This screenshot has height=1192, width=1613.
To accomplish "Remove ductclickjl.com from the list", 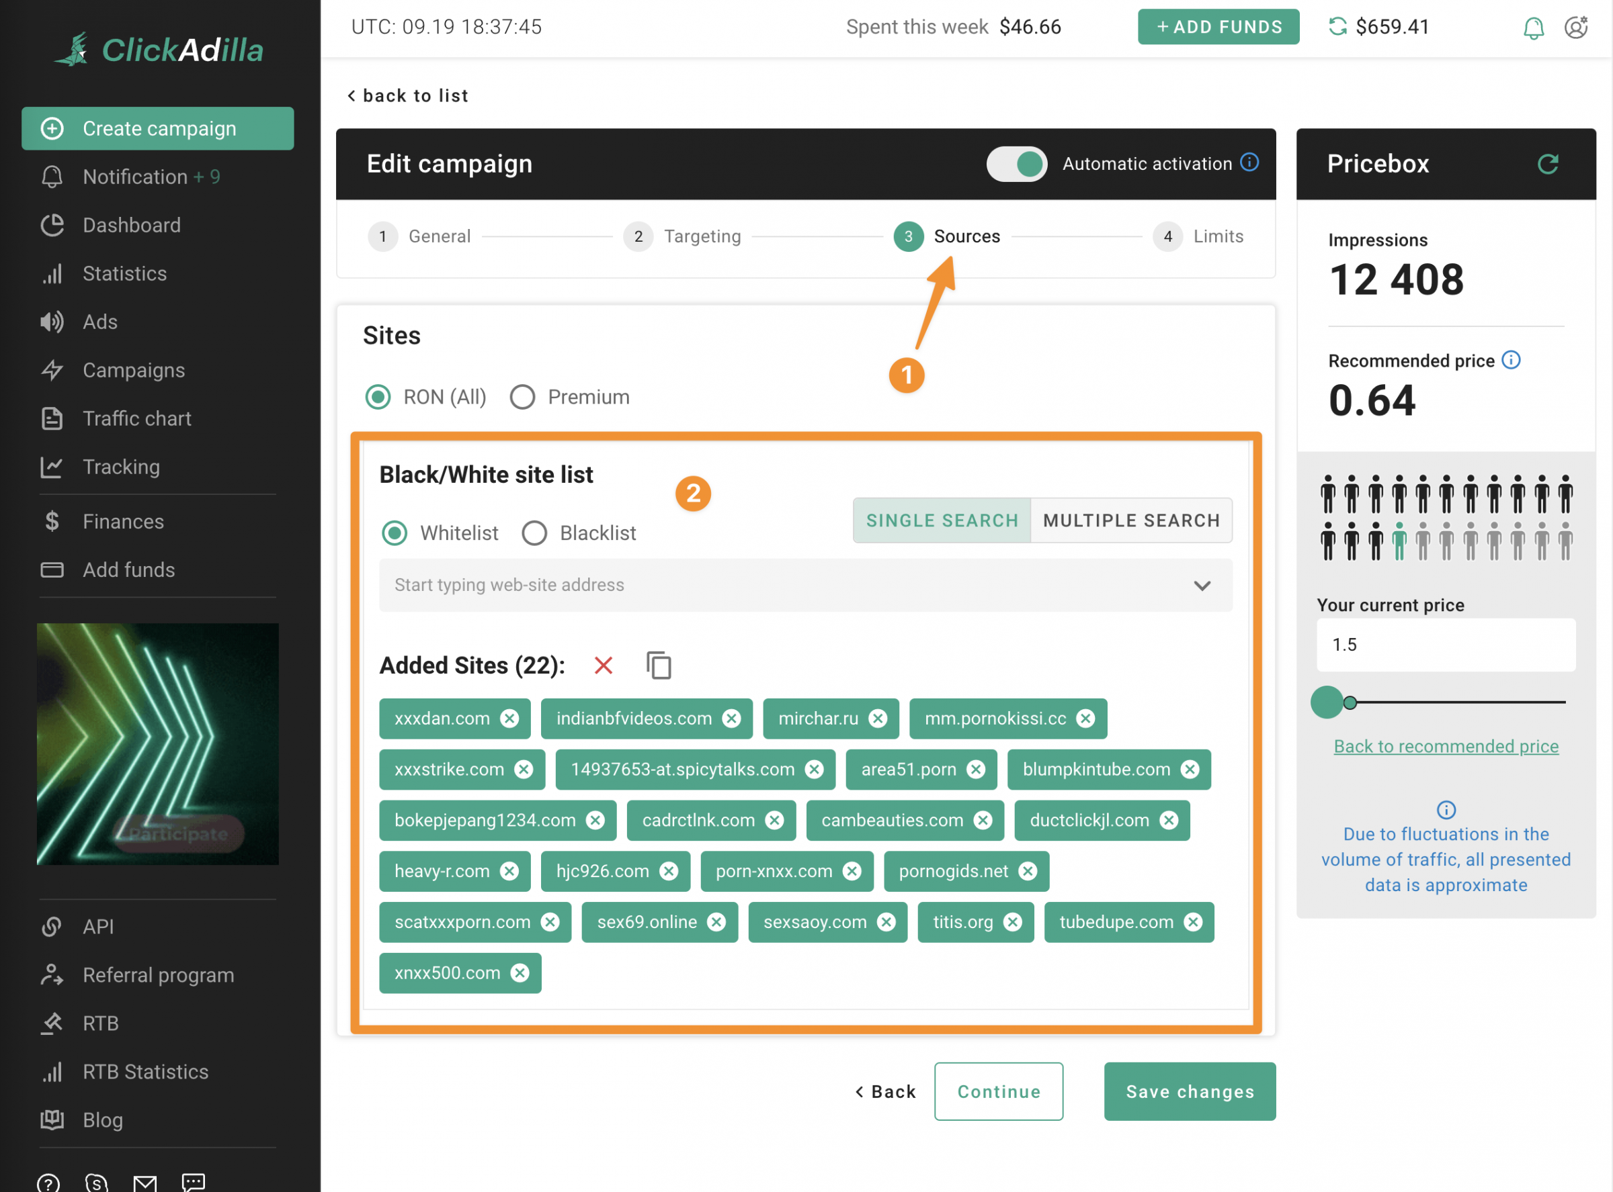I will pyautogui.click(x=1168, y=821).
